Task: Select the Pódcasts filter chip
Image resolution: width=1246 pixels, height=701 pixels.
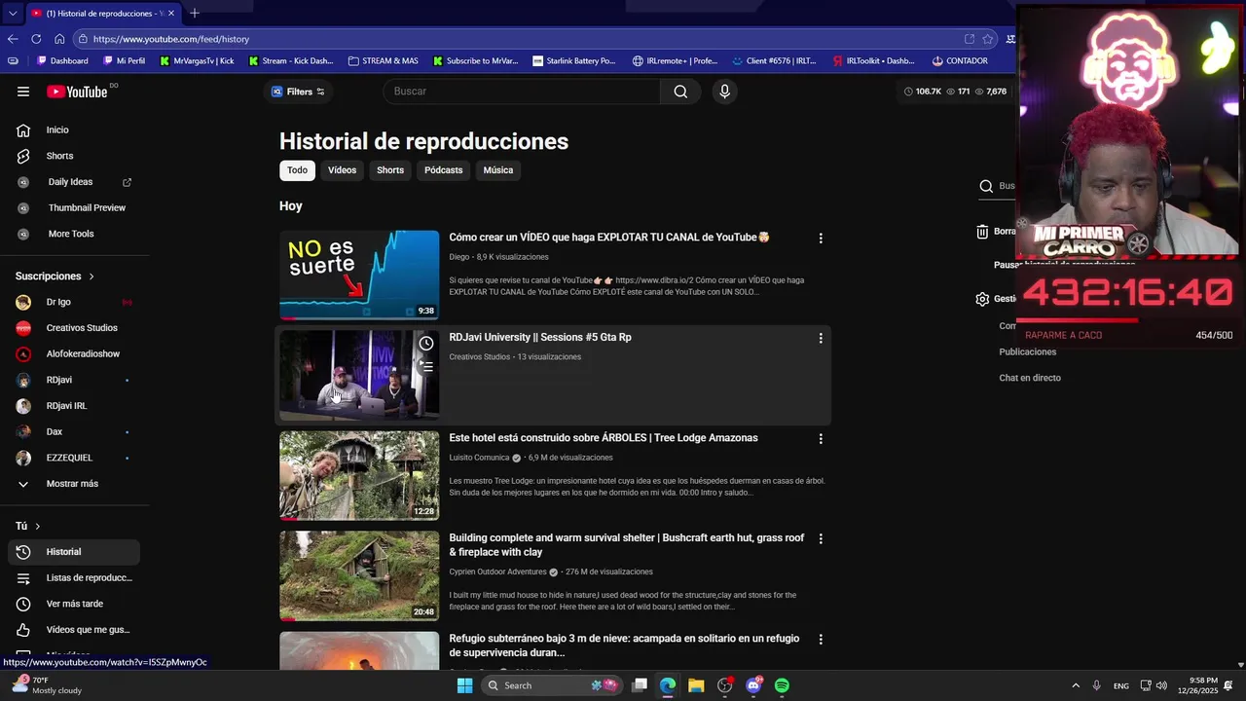Action: click(443, 170)
